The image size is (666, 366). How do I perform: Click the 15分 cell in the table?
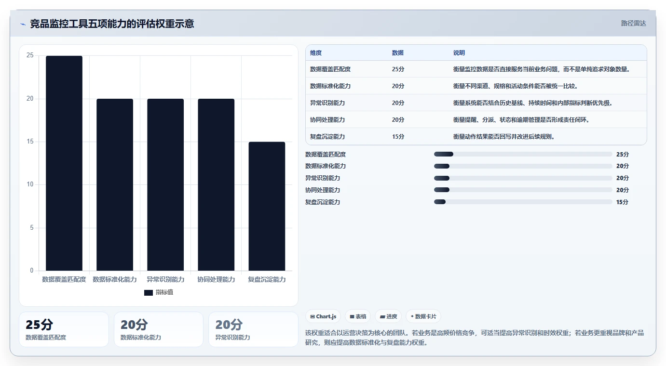tap(398, 137)
